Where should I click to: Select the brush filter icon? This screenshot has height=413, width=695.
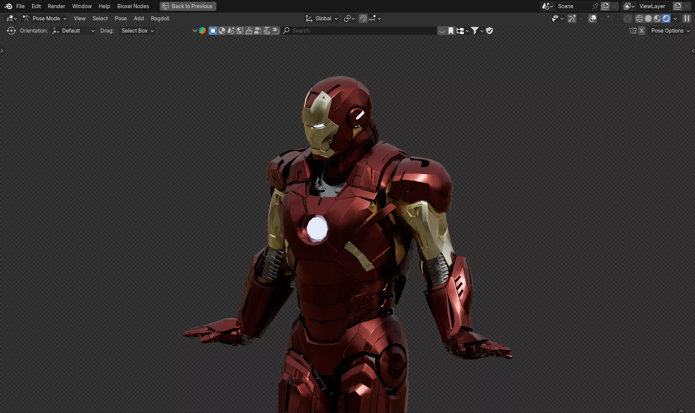coord(249,31)
